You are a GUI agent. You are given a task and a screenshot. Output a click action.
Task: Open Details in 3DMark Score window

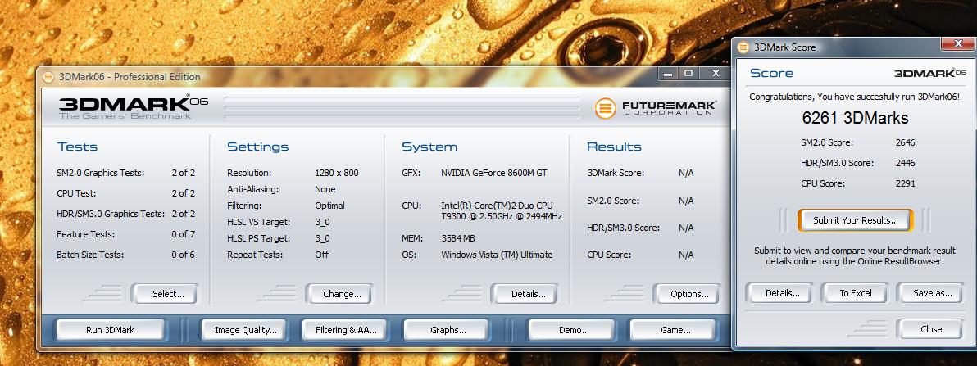click(779, 293)
